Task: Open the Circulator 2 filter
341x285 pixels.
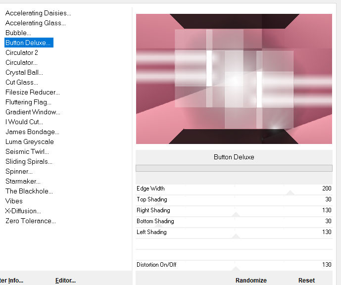Action: pyautogui.click(x=22, y=52)
